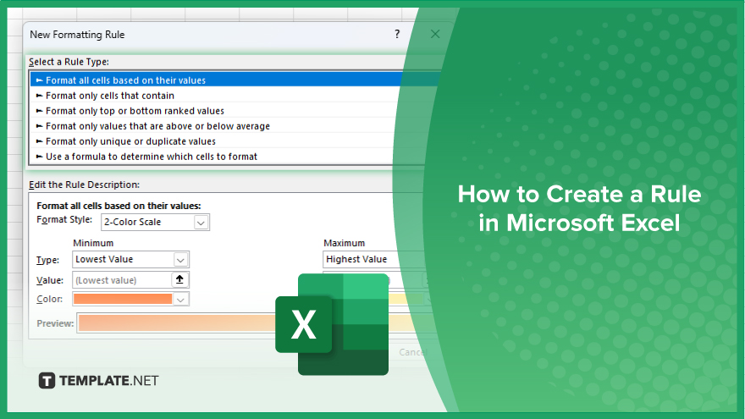The image size is (745, 419).
Task: Pick 'Format only values that are above or below average'
Action: (x=235, y=126)
